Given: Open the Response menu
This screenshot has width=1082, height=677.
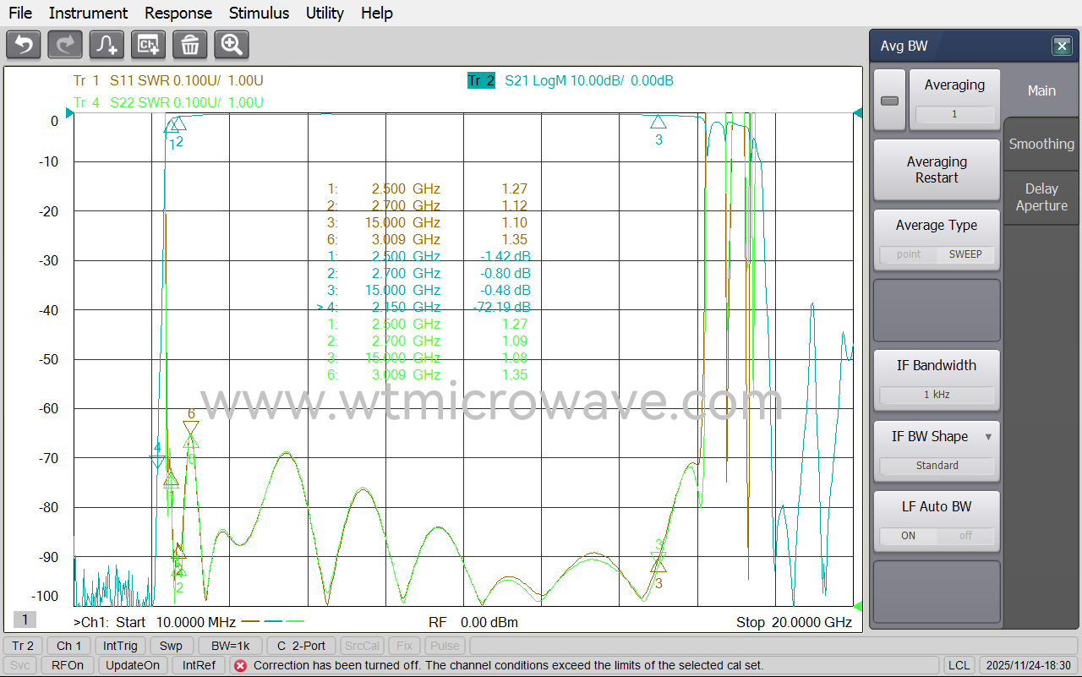Looking at the screenshot, I should (x=178, y=13).
